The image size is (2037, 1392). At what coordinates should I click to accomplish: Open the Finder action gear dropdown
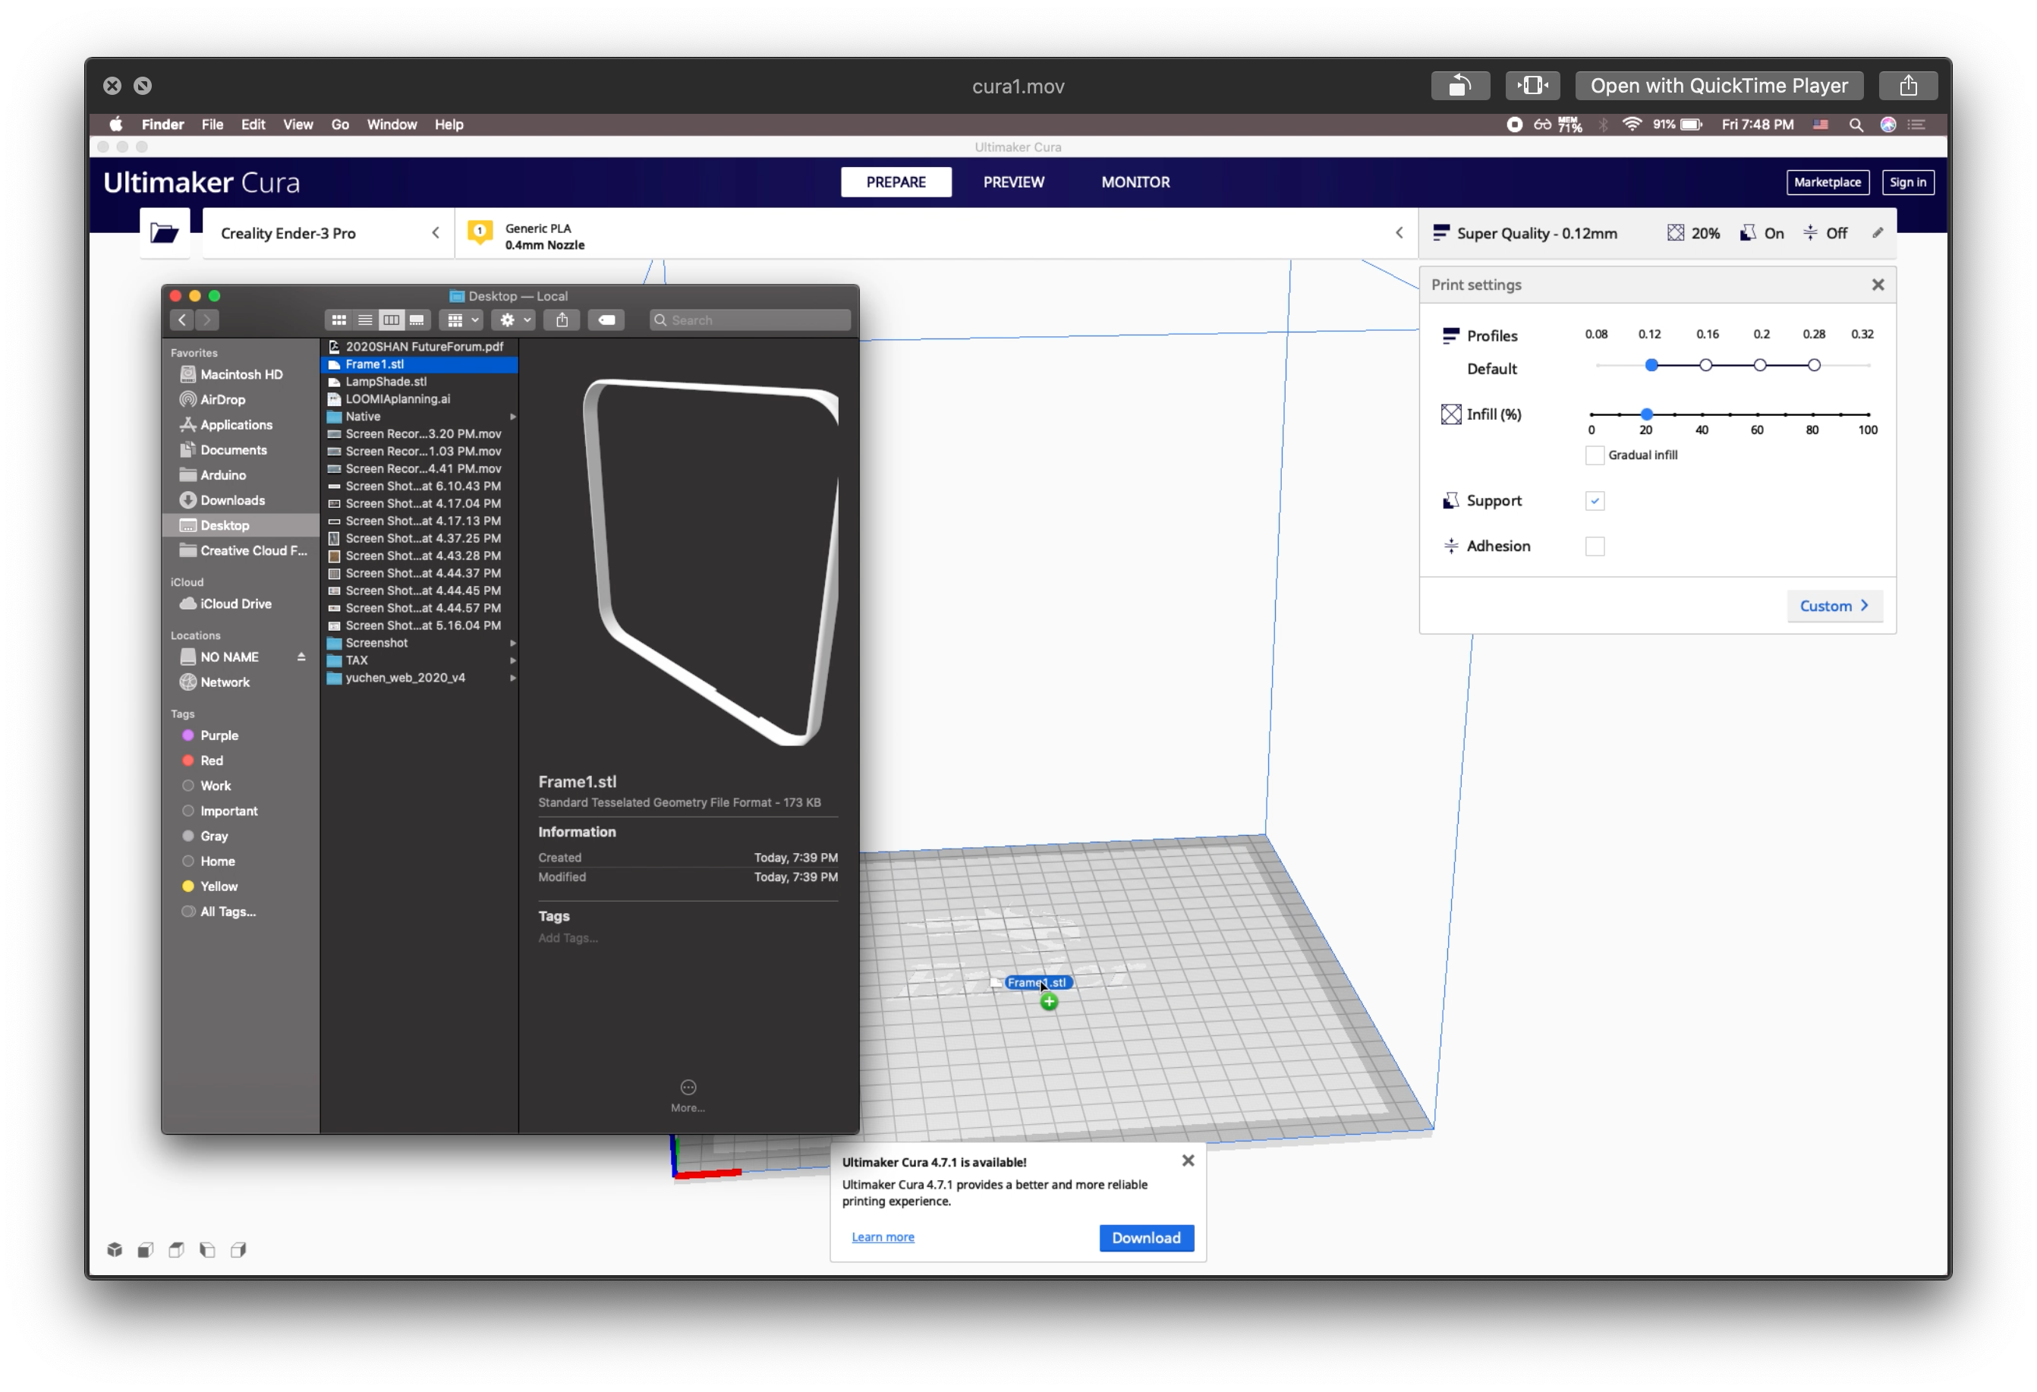(513, 320)
